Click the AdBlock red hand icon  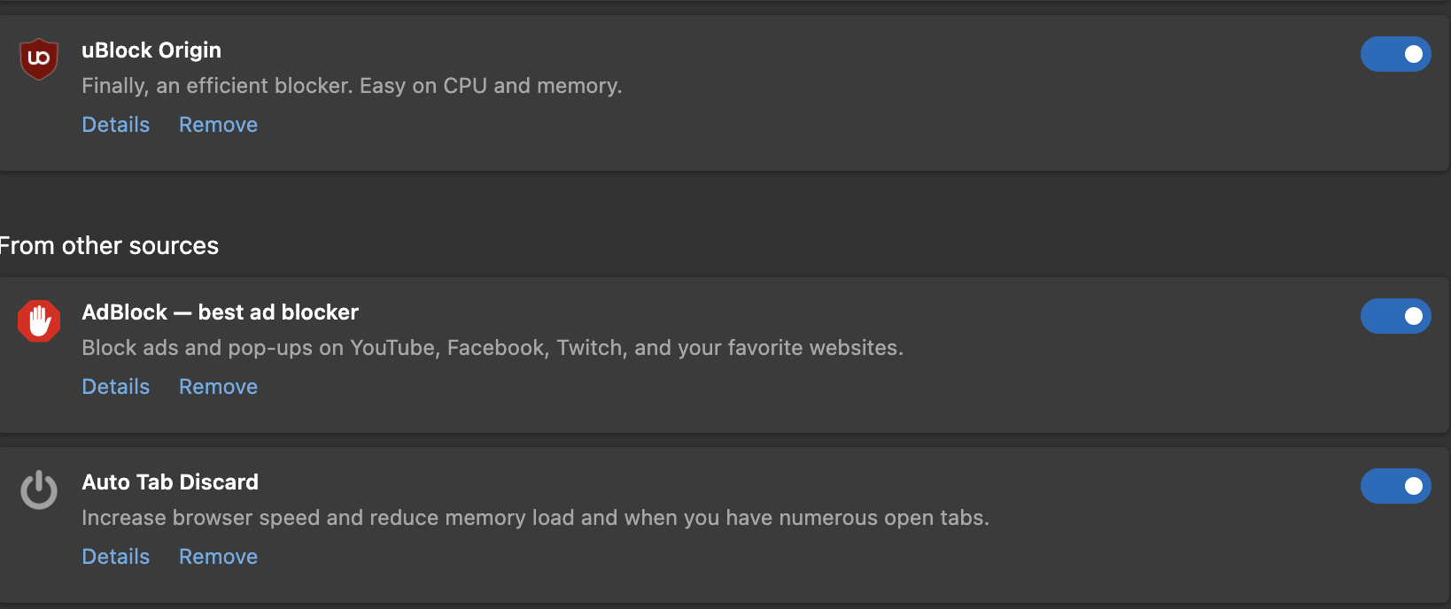point(39,320)
